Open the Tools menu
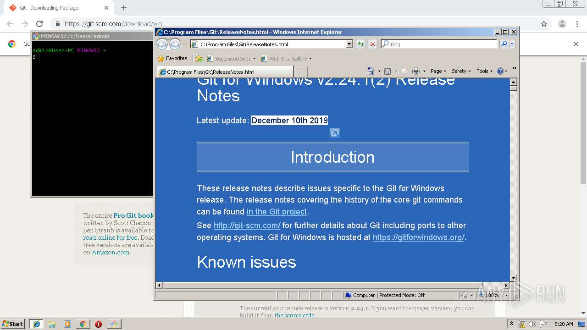 [484, 71]
